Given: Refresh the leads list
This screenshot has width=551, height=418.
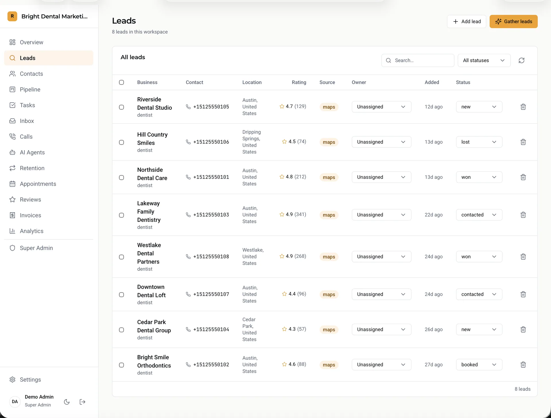Looking at the screenshot, I should (521, 60).
